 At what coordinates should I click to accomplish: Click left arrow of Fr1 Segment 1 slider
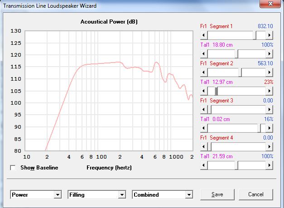click(x=204, y=35)
